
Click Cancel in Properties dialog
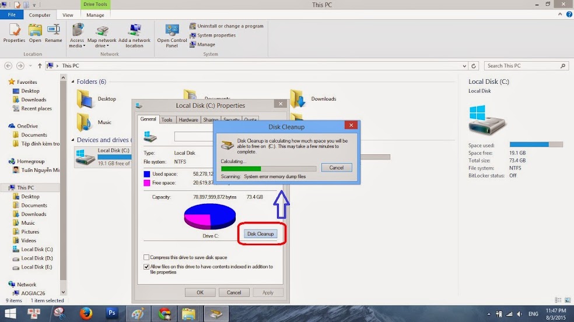click(x=233, y=292)
